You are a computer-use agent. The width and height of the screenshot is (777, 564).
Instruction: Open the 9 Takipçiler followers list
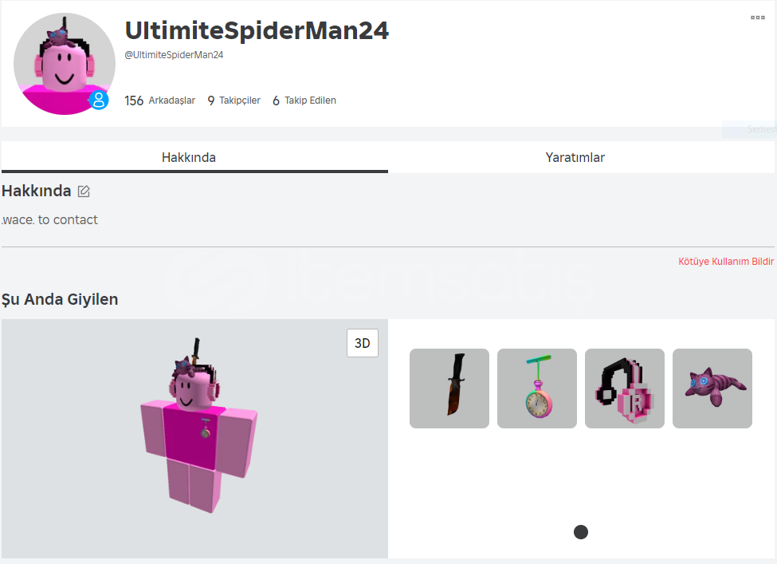point(233,101)
